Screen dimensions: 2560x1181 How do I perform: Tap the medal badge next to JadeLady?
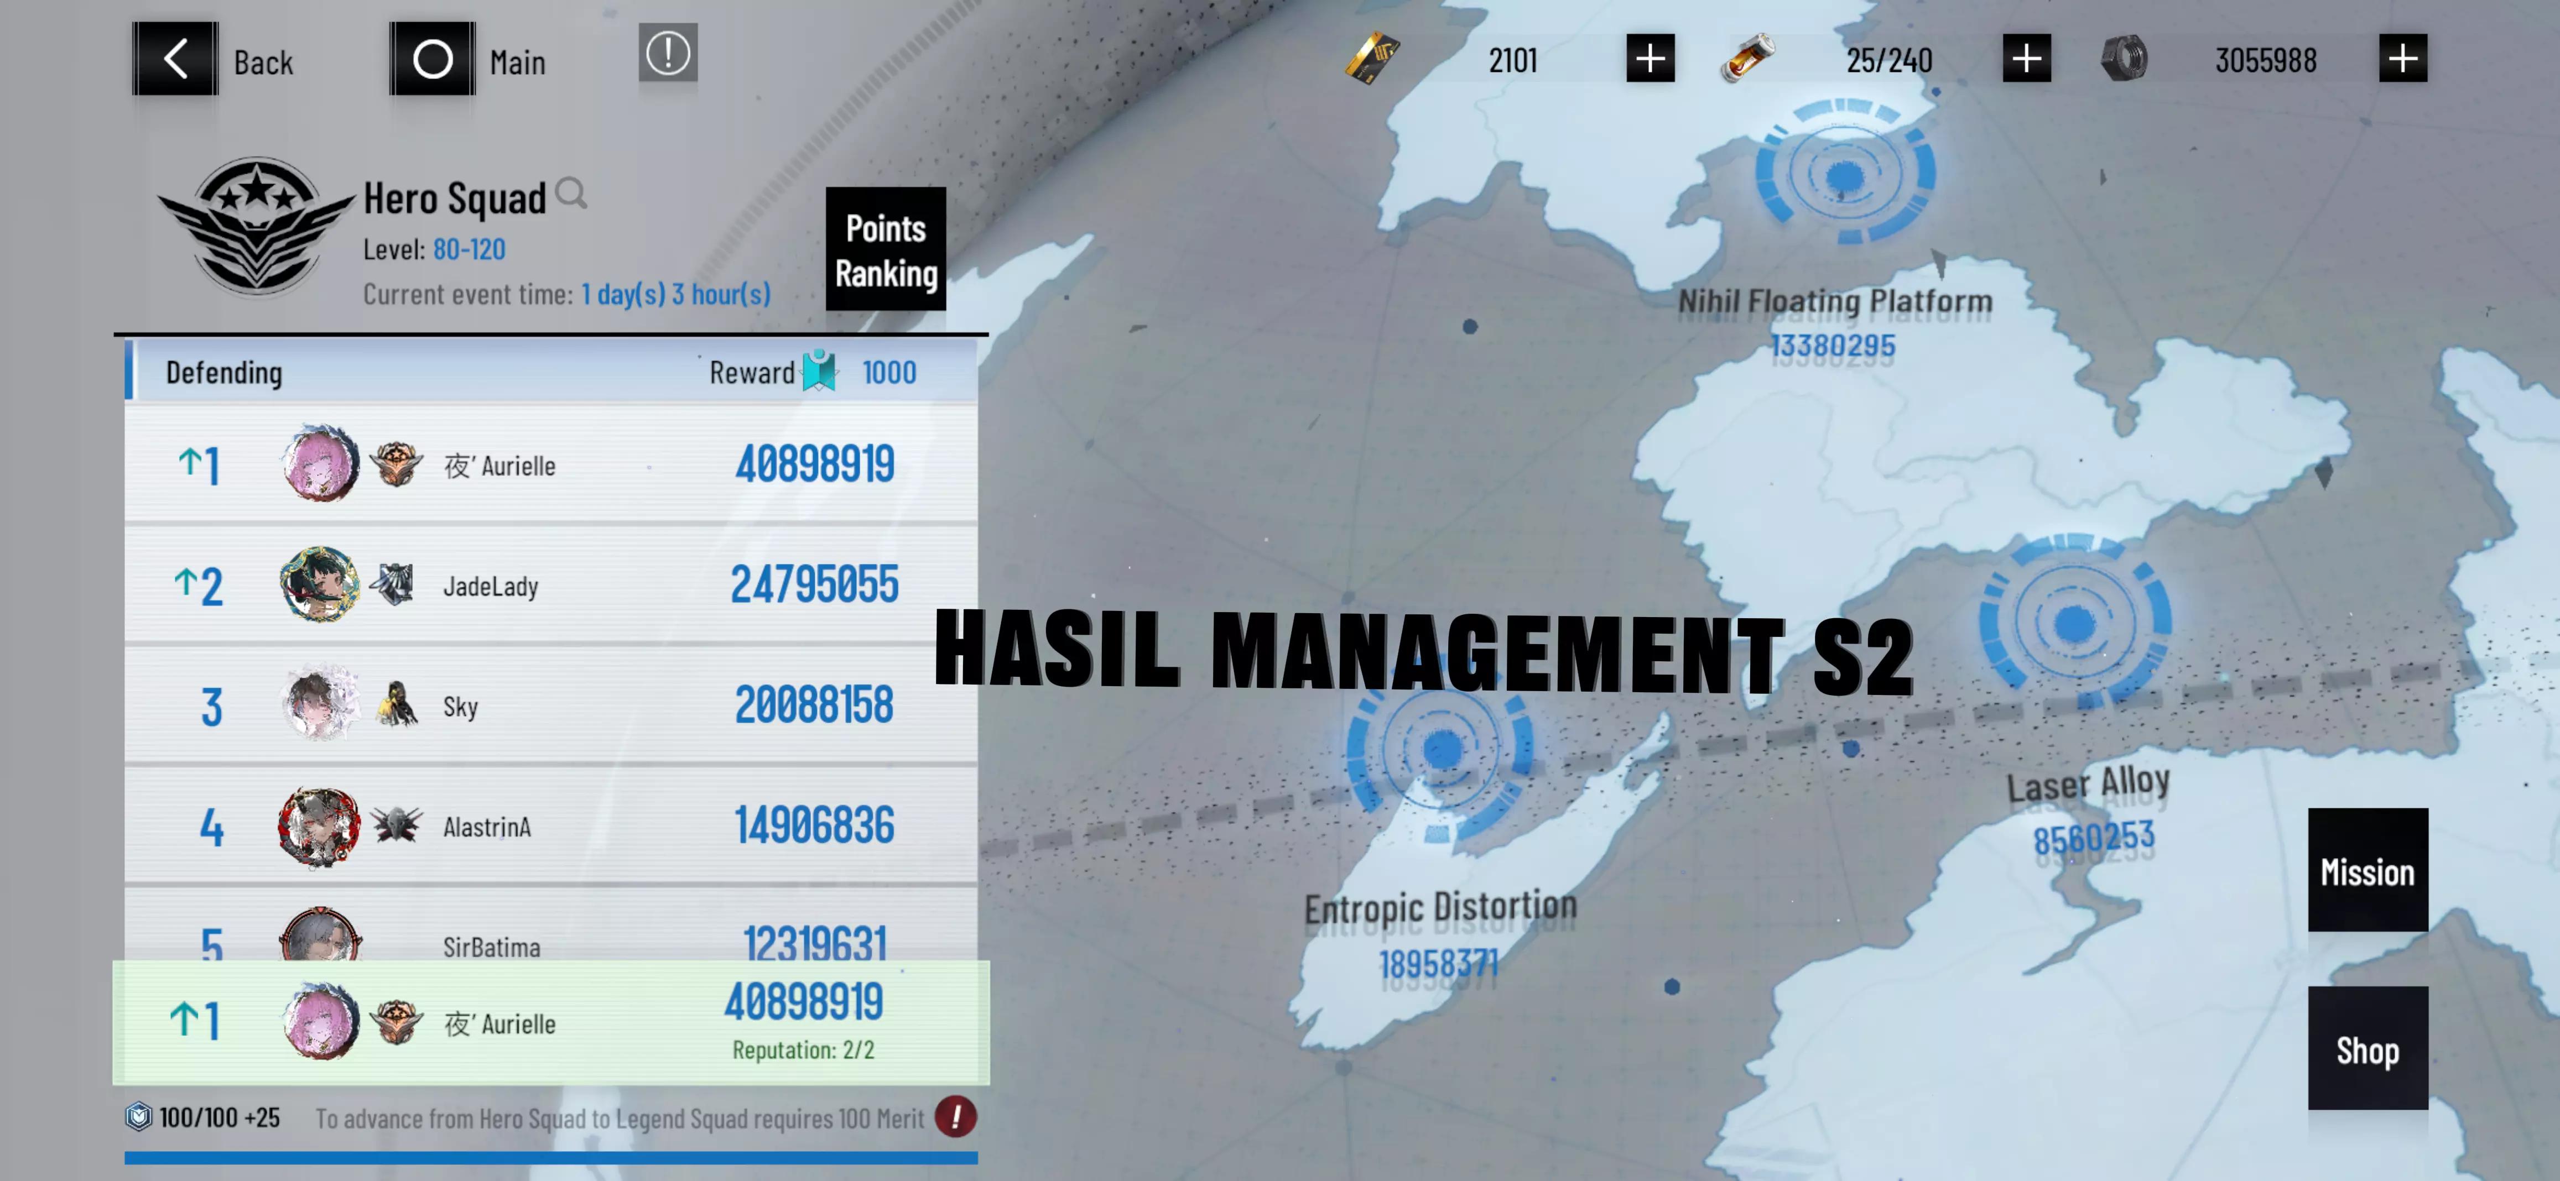click(394, 584)
